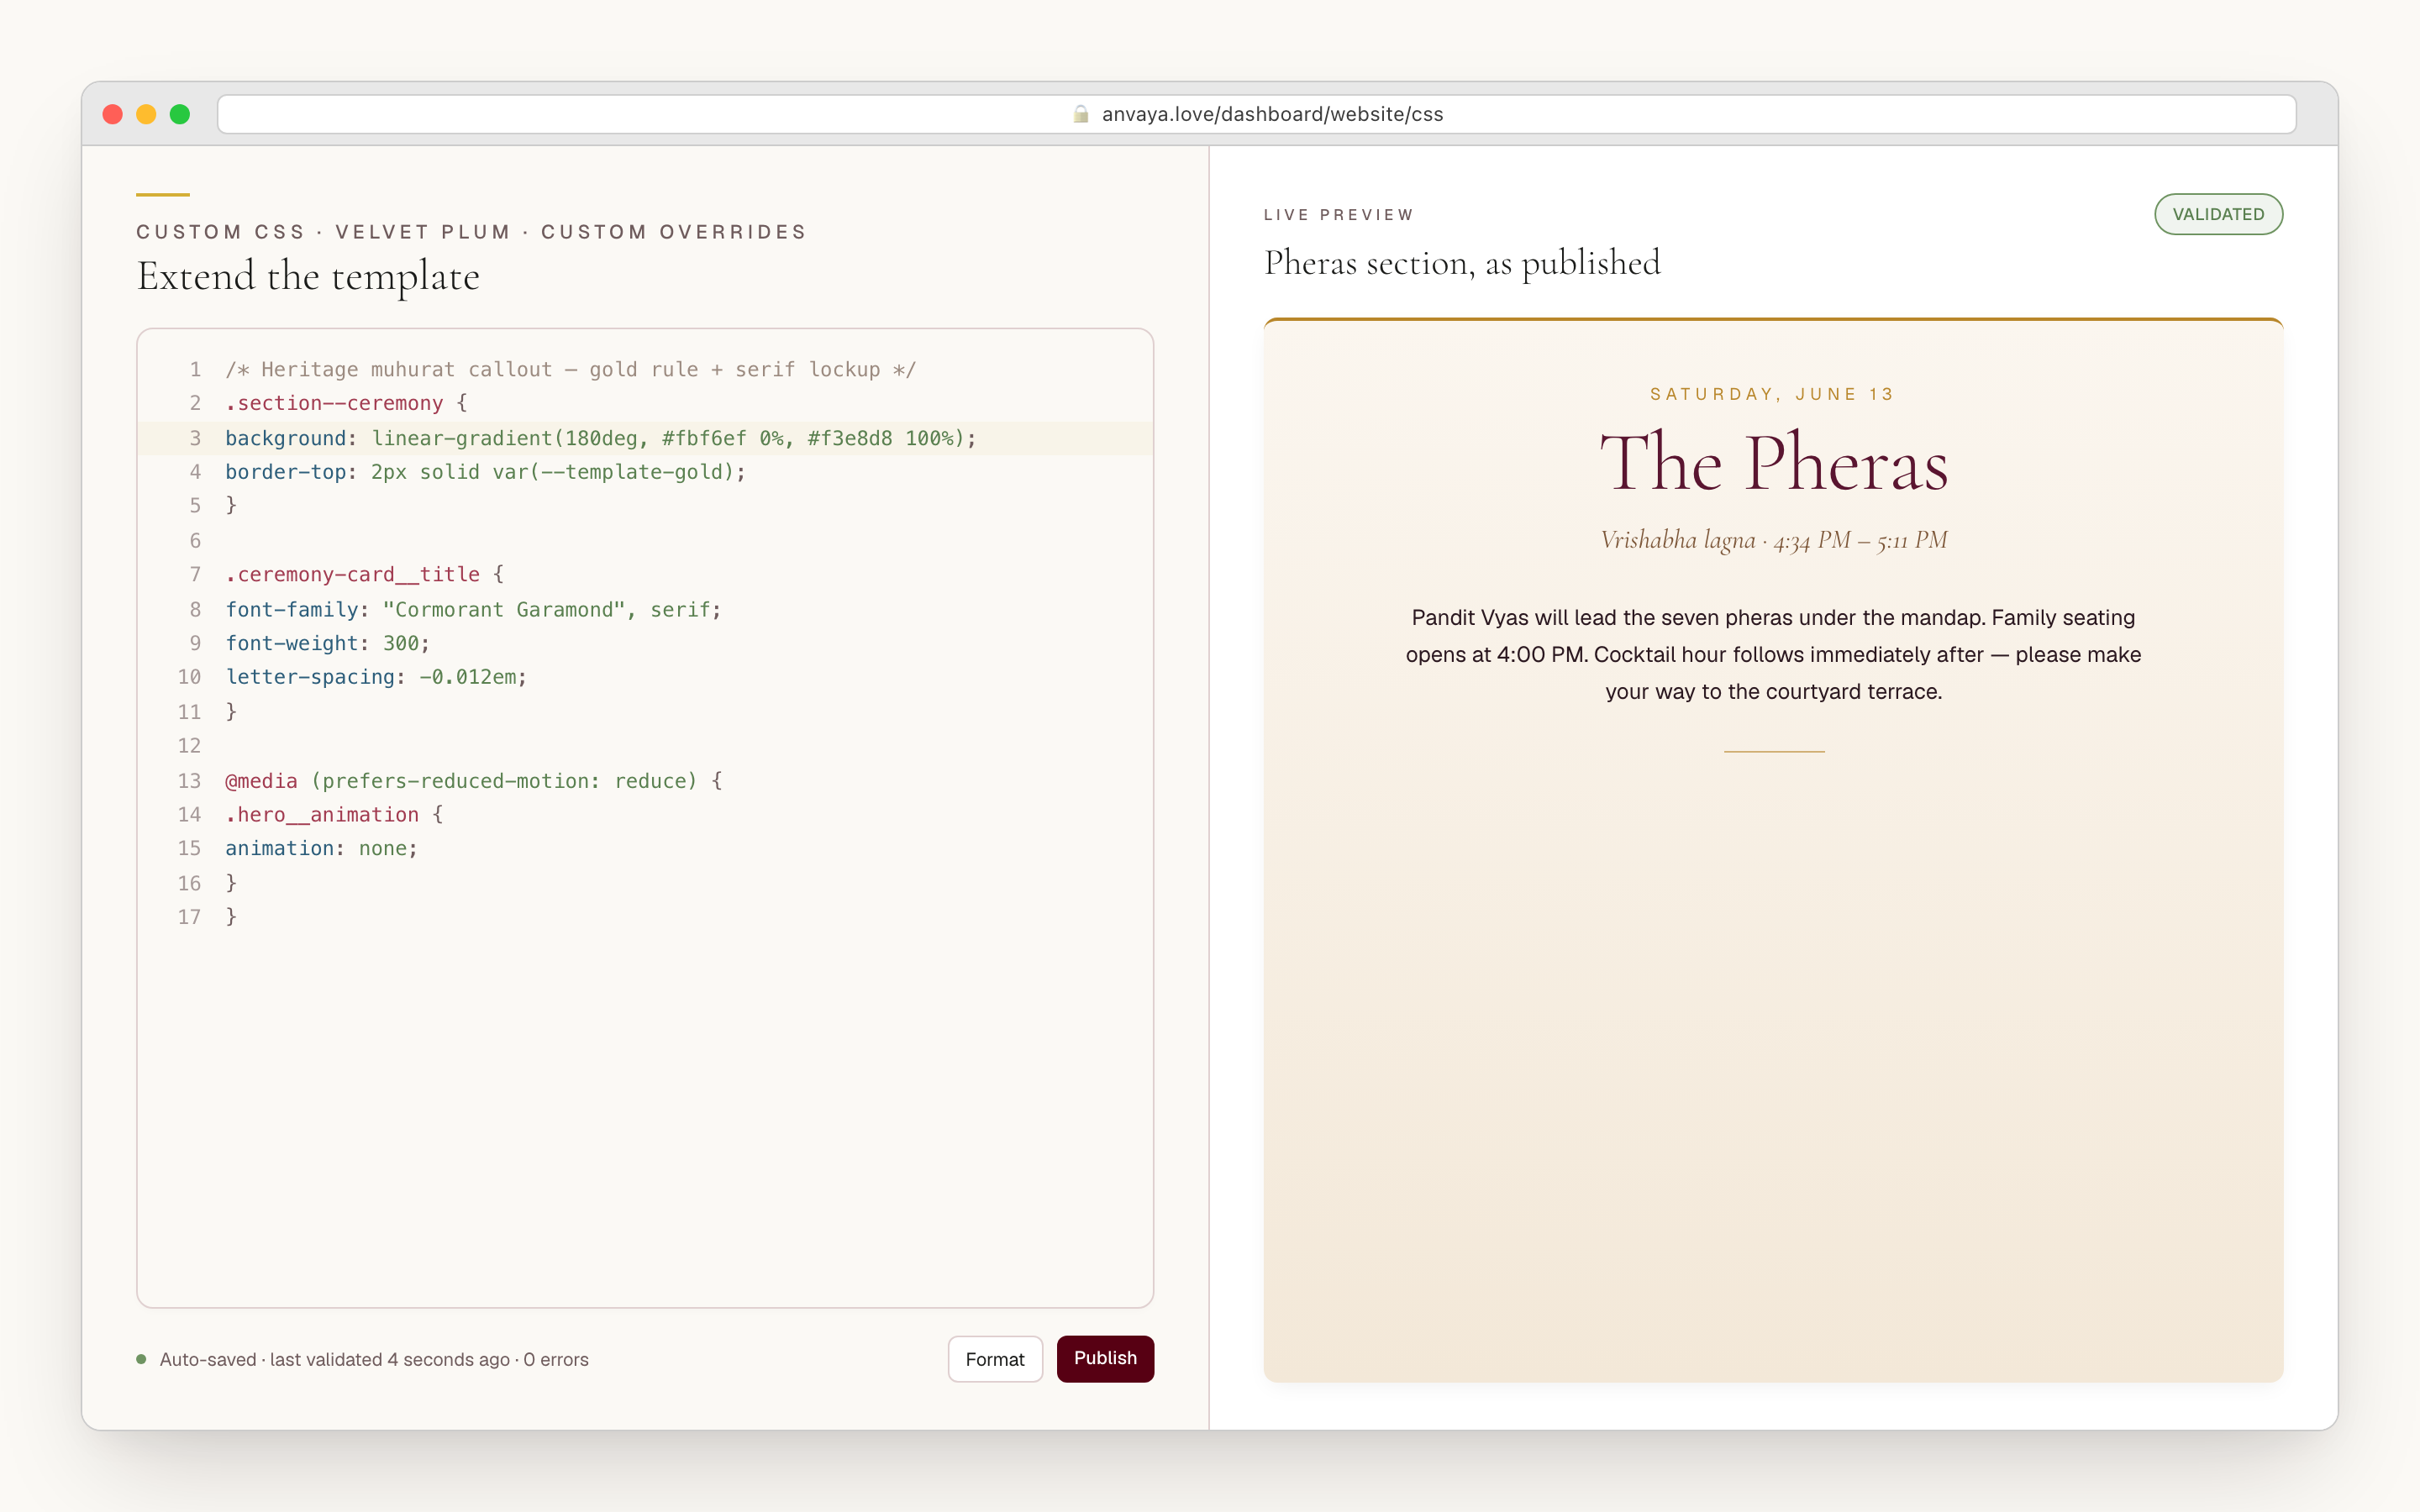Click the Auto-saved validation status text
The width and height of the screenshot is (2420, 1512).
coord(374,1360)
